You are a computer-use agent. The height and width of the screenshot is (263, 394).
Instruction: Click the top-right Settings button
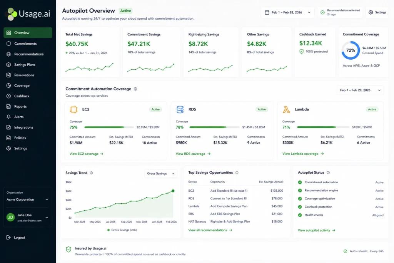pyautogui.click(x=377, y=12)
